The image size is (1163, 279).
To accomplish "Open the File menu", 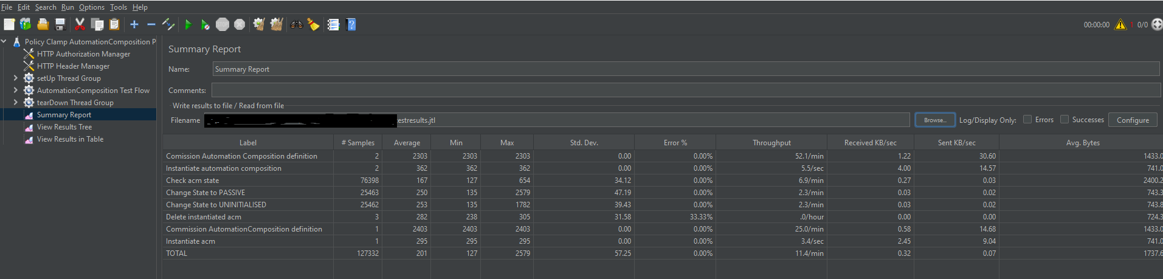I will 7,7.
